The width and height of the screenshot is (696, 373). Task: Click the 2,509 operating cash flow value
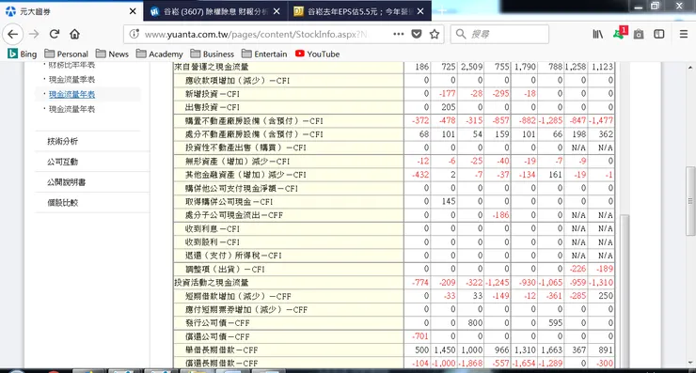pyautogui.click(x=471, y=67)
